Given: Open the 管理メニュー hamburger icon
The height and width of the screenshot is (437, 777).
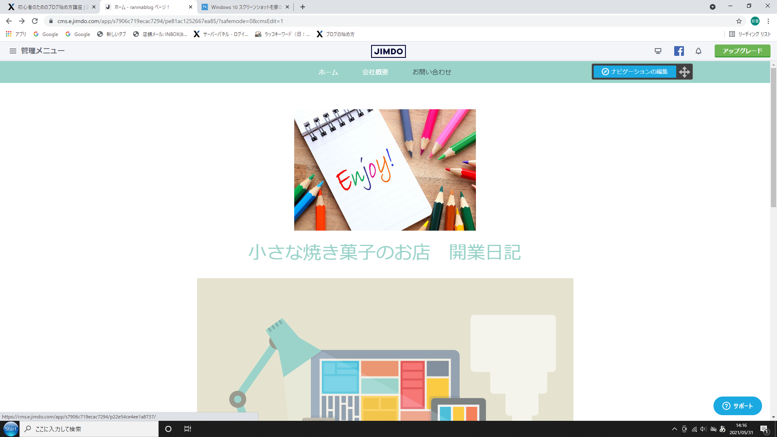Looking at the screenshot, I should [x=13, y=51].
